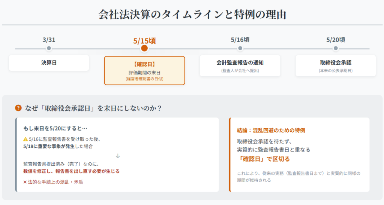Click the 決算日 card
384x205 pixels.
[x=49, y=63]
